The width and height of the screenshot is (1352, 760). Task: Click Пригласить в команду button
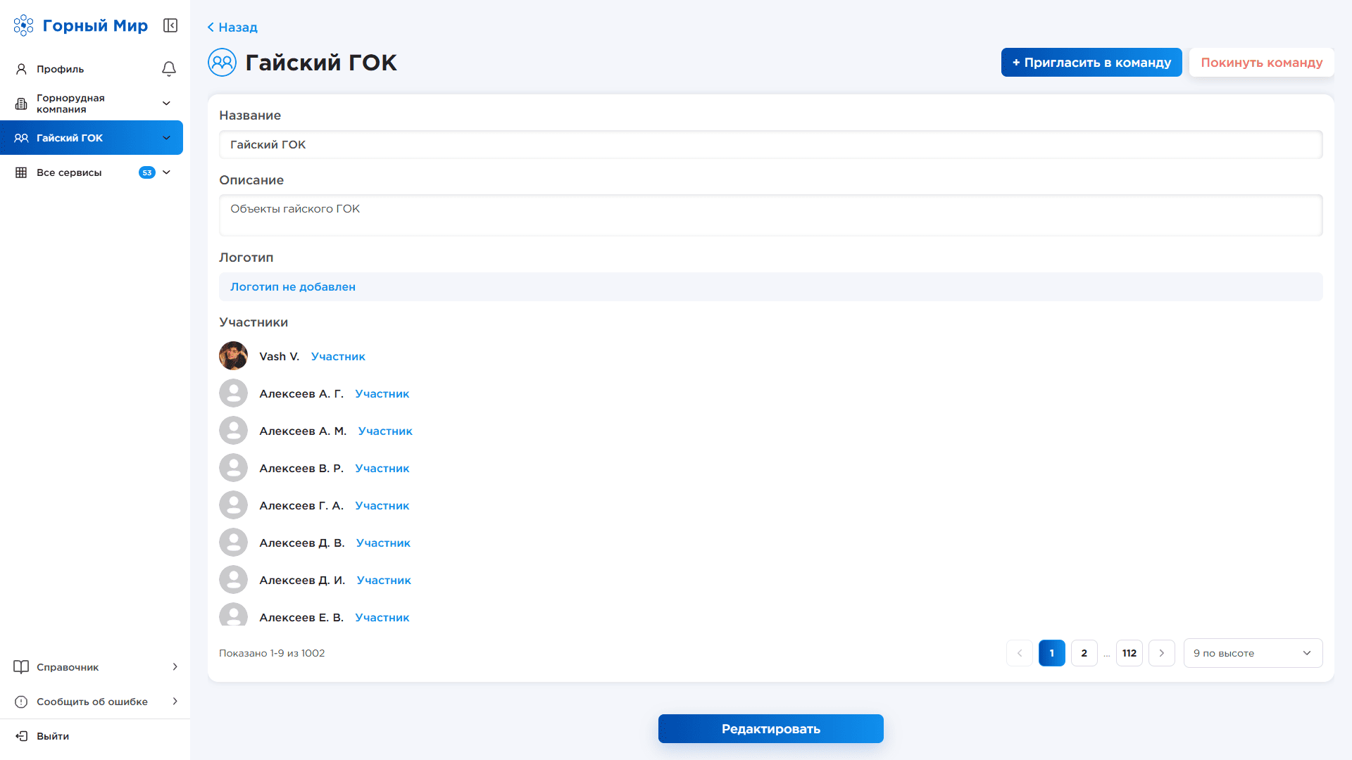pos(1091,63)
